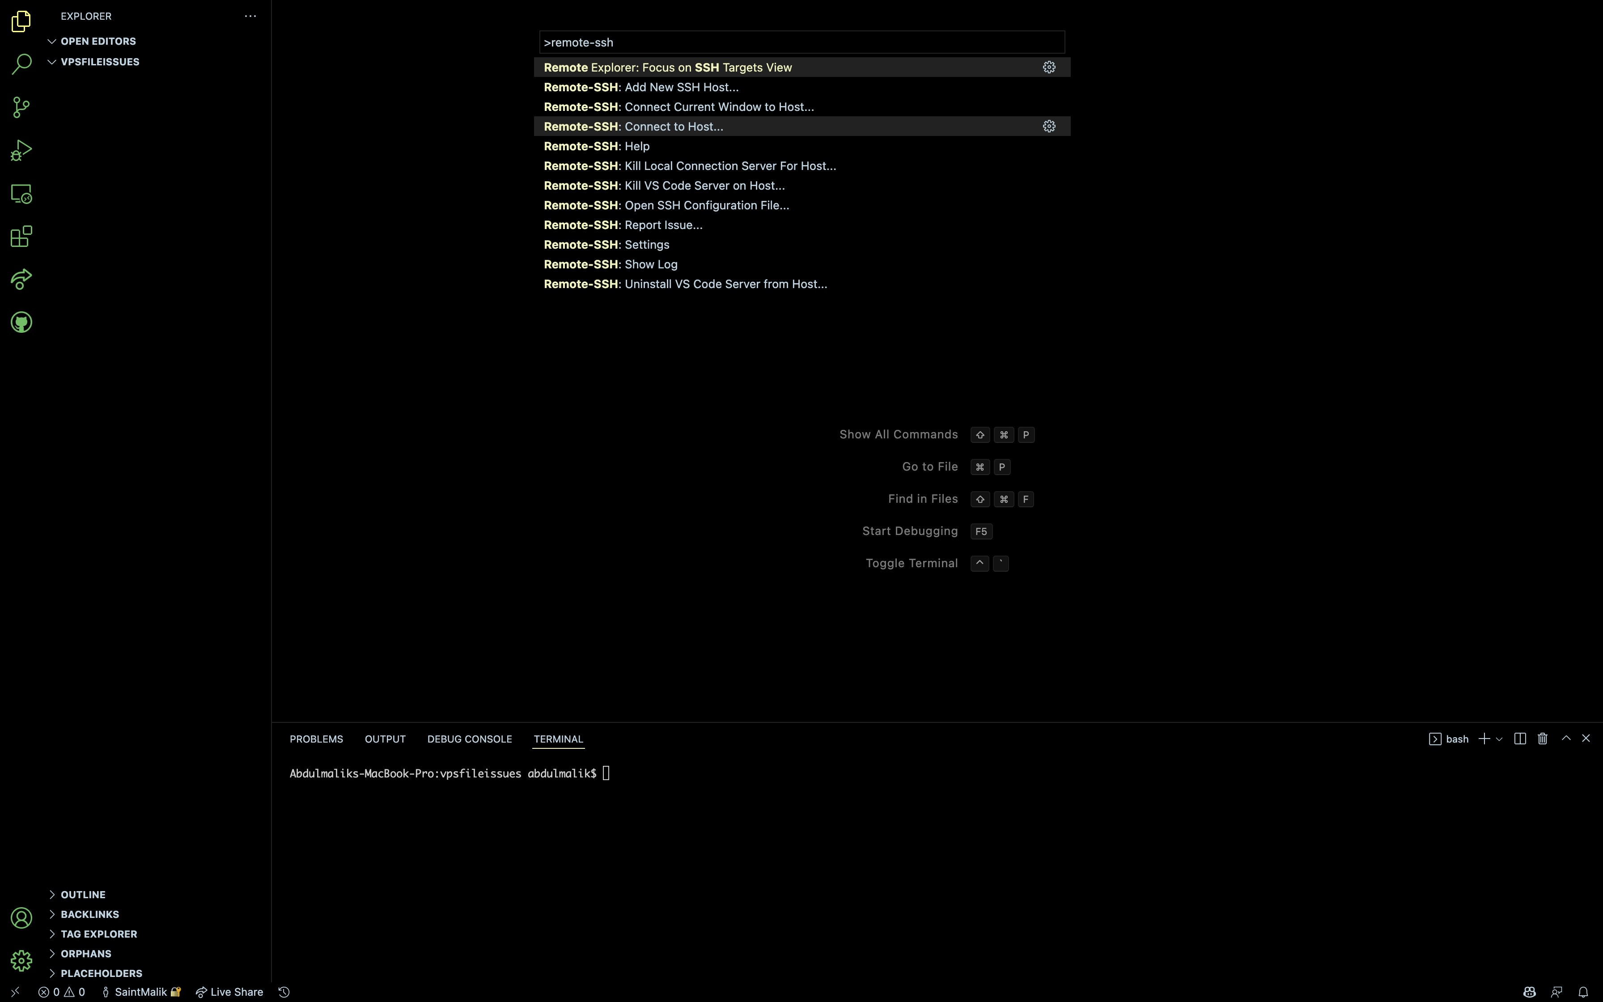Click Live Share in status bar
The width and height of the screenshot is (1603, 1002).
pos(229,992)
